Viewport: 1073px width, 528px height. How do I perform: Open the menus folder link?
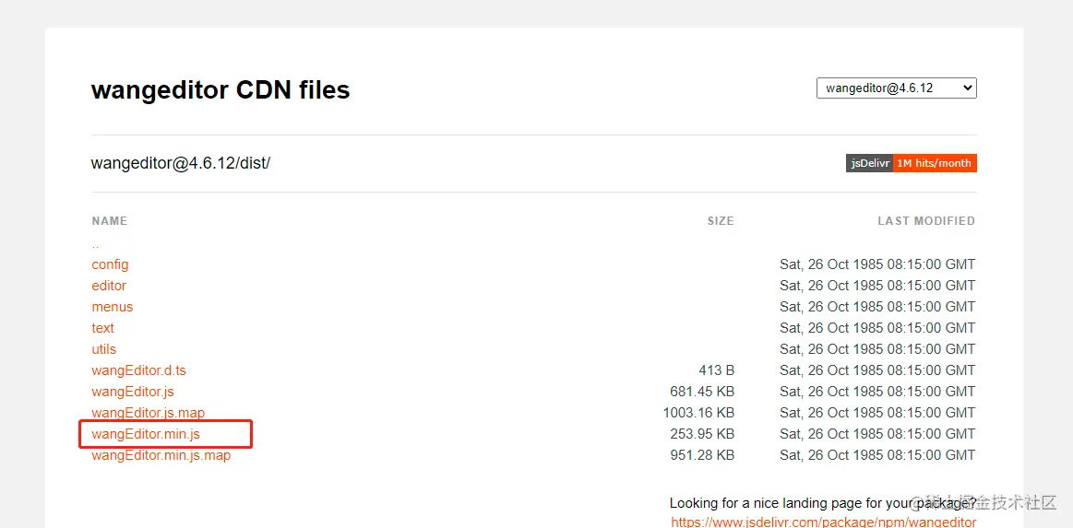click(x=113, y=307)
